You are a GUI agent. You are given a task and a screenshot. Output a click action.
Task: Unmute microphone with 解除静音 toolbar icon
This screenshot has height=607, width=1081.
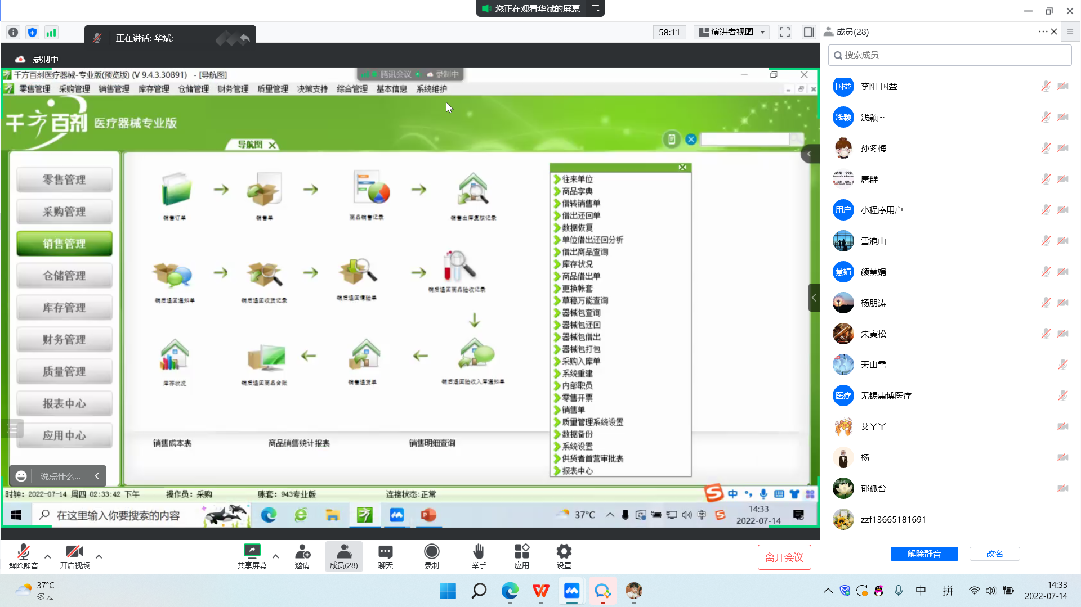pyautogui.click(x=24, y=556)
